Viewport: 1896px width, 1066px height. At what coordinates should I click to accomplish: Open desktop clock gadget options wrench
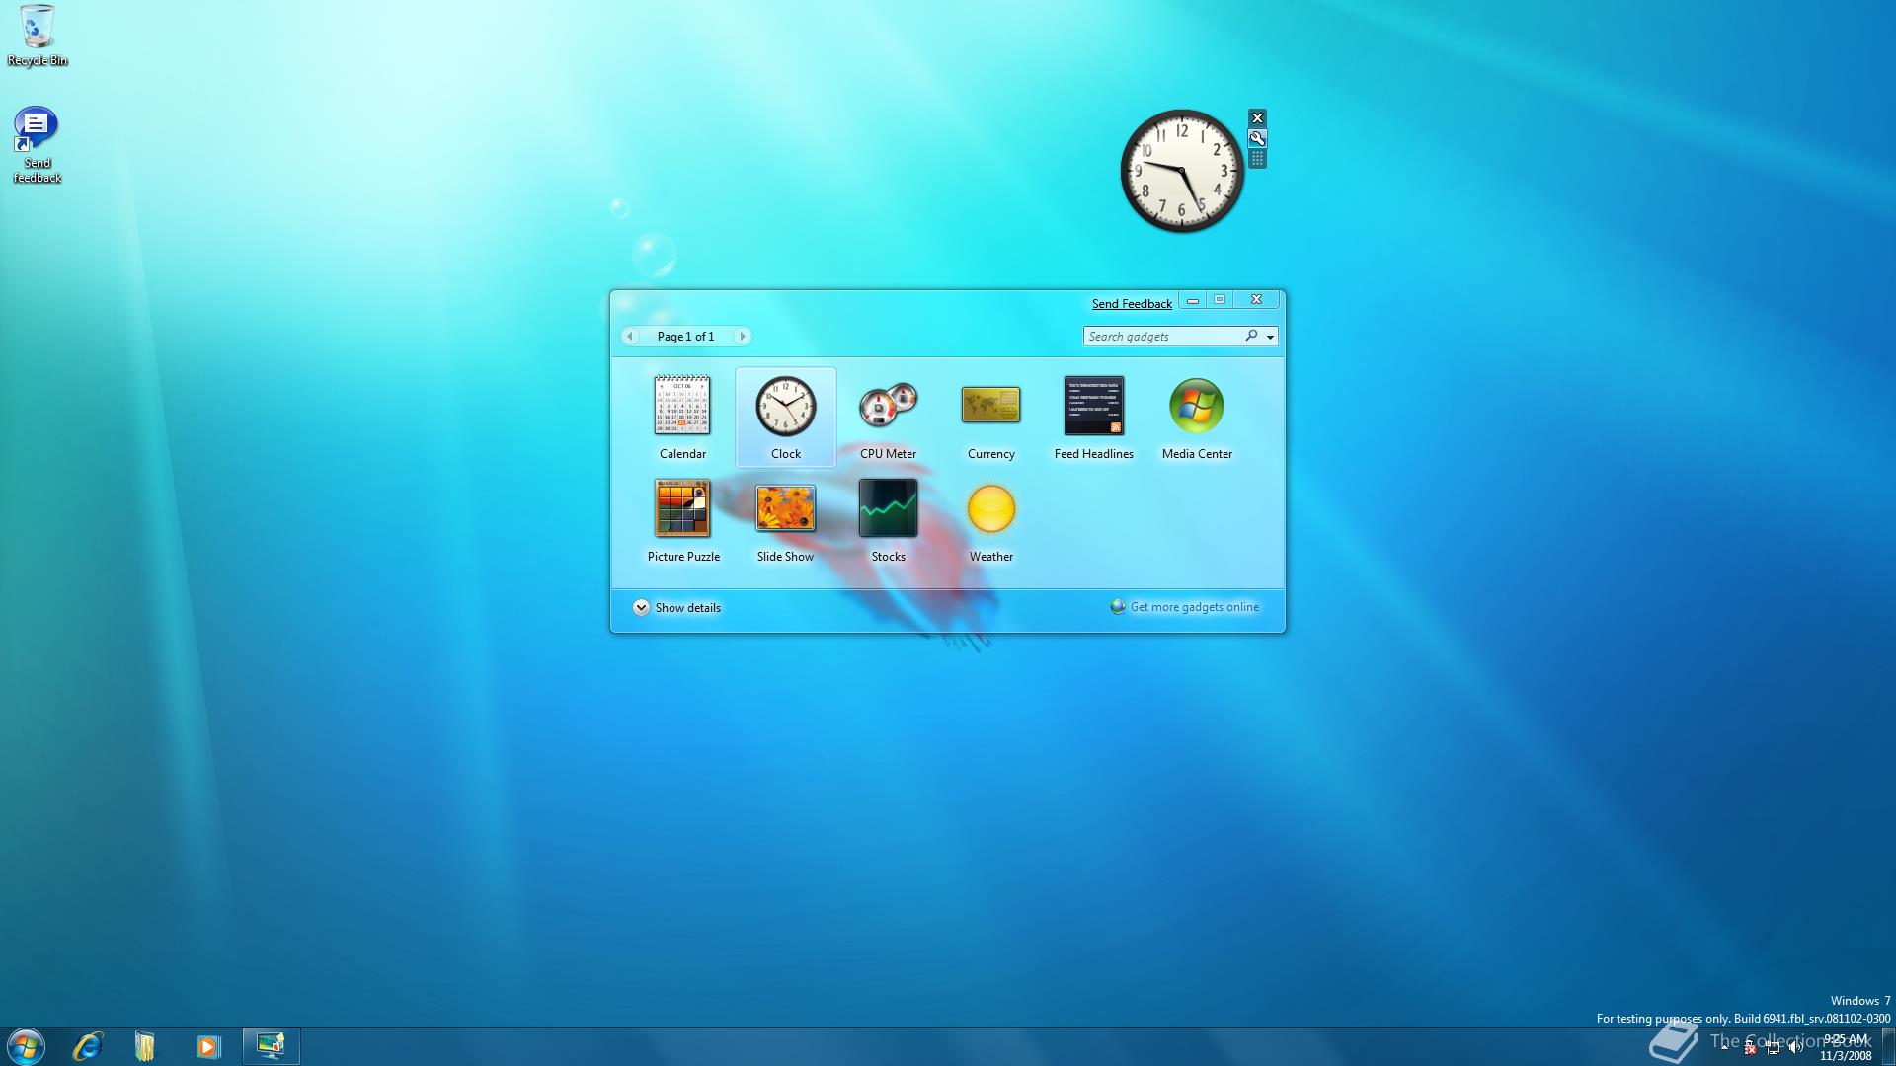click(x=1257, y=138)
